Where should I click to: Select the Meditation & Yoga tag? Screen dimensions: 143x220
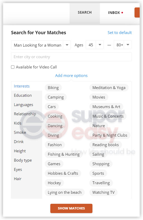[109, 88]
